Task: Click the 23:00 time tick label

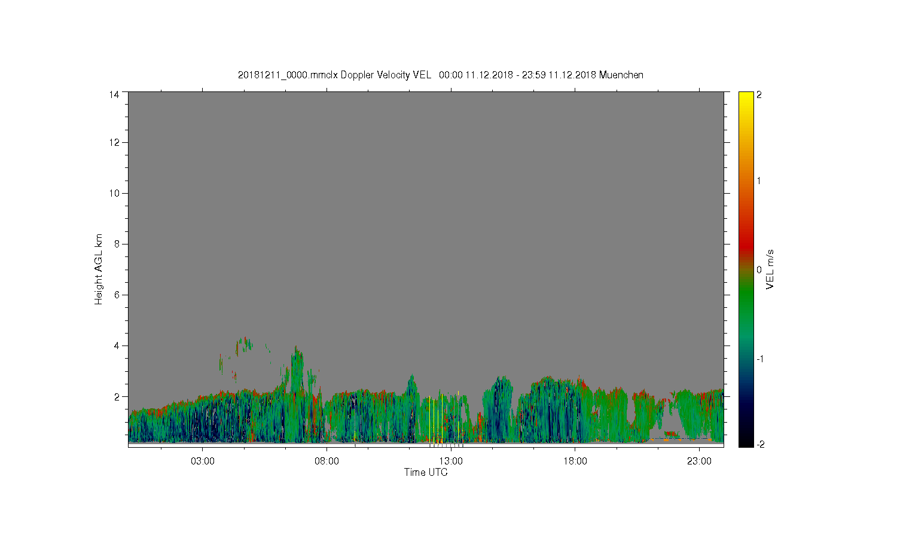Action: pos(699,461)
